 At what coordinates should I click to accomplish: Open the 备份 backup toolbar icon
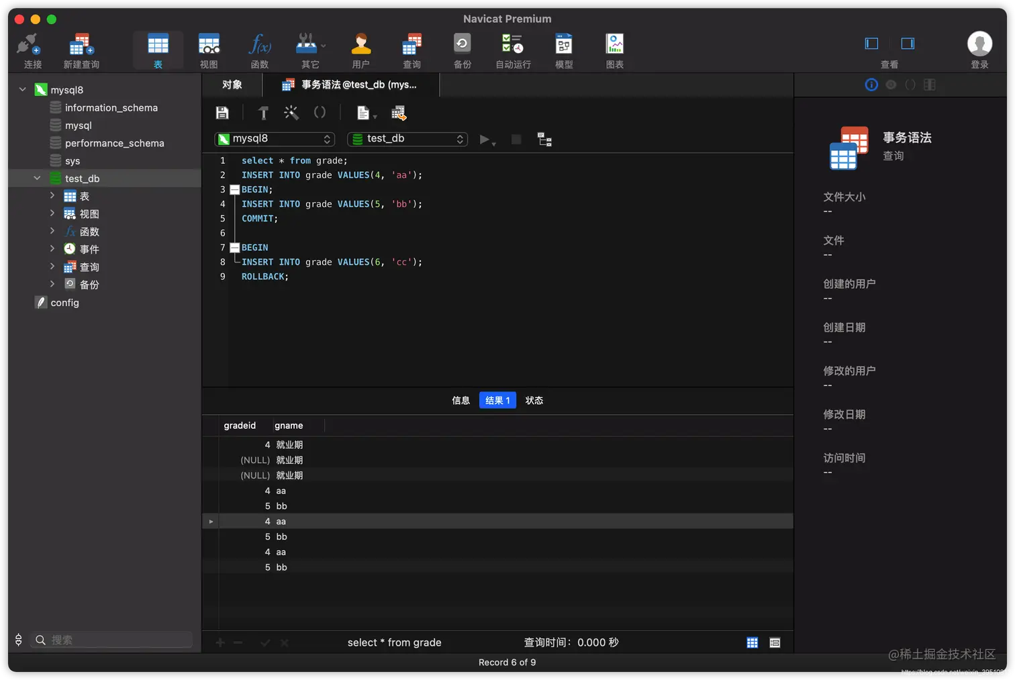463,51
